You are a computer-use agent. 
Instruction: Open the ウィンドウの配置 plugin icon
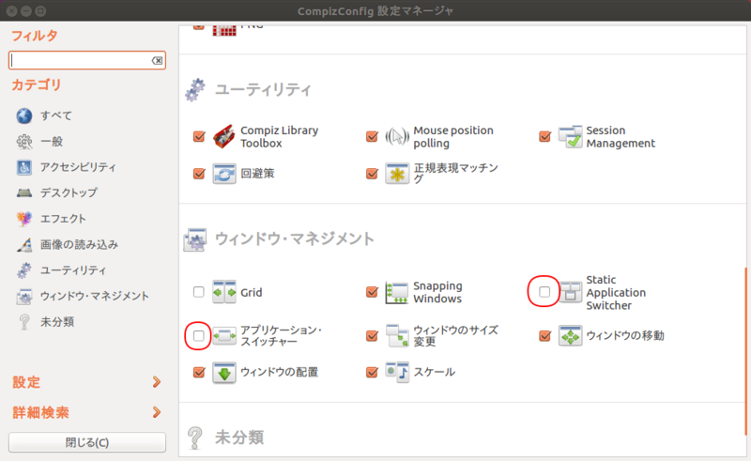click(x=224, y=373)
